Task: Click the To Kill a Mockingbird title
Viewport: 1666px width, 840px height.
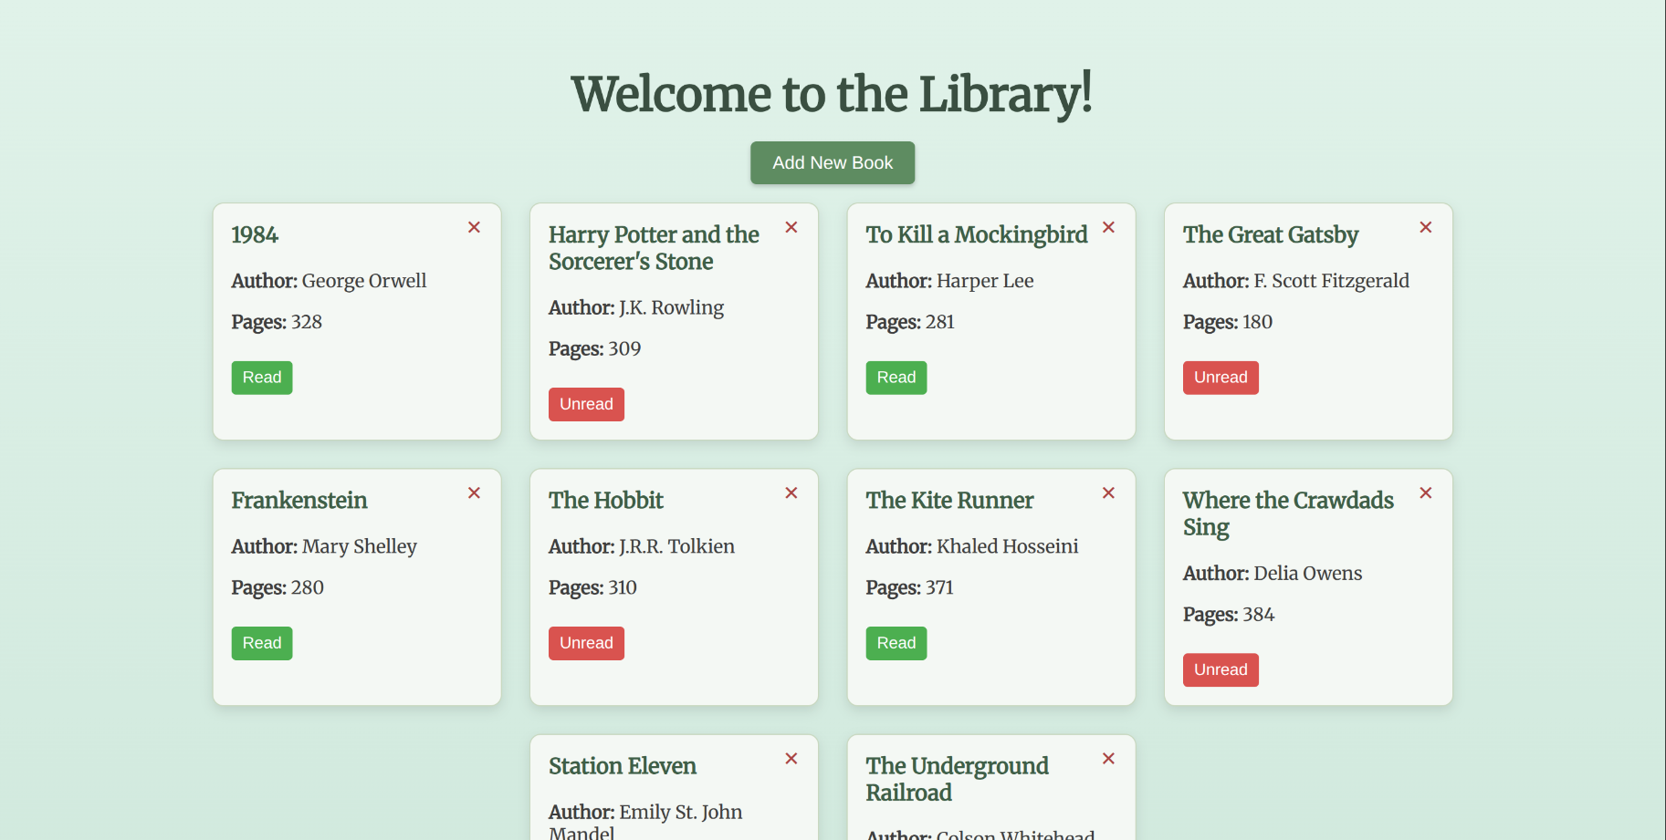Action: [977, 235]
